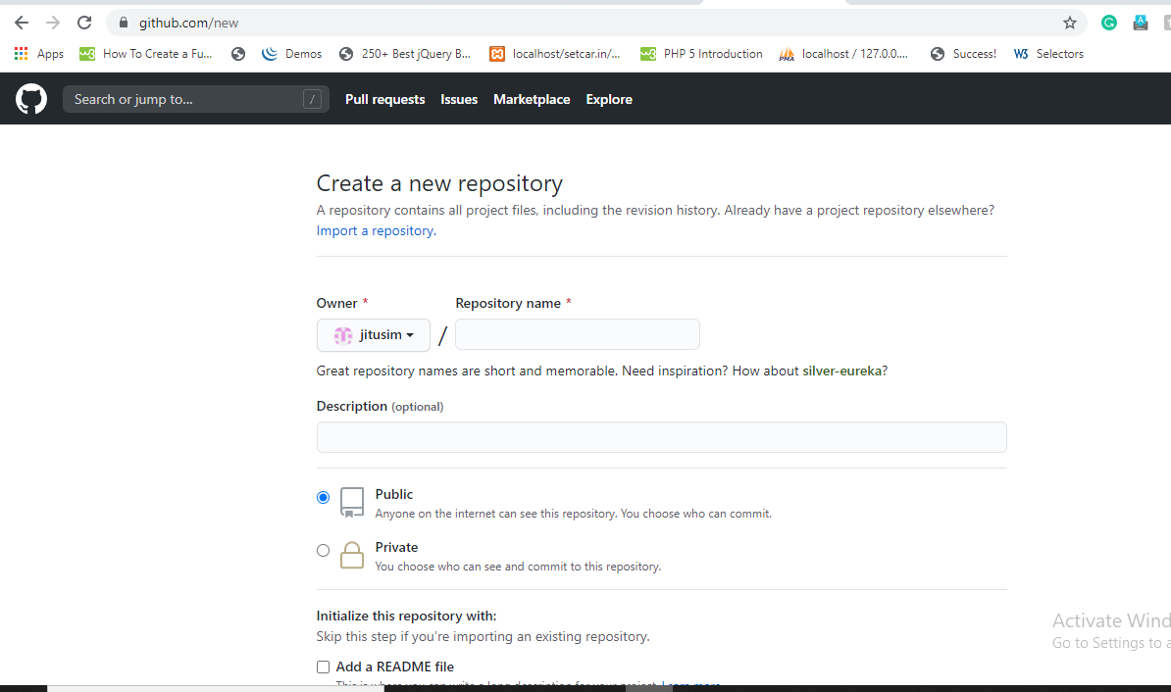Open the Apps grid bookmark
Image resolution: width=1171 pixels, height=692 pixels.
39,54
